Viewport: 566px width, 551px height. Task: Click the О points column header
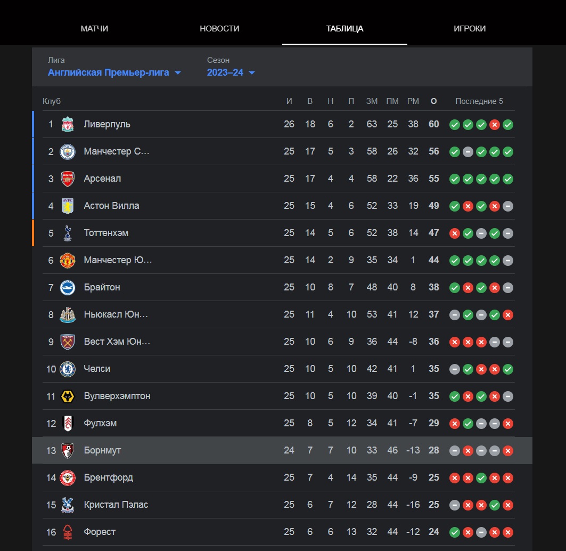433,101
